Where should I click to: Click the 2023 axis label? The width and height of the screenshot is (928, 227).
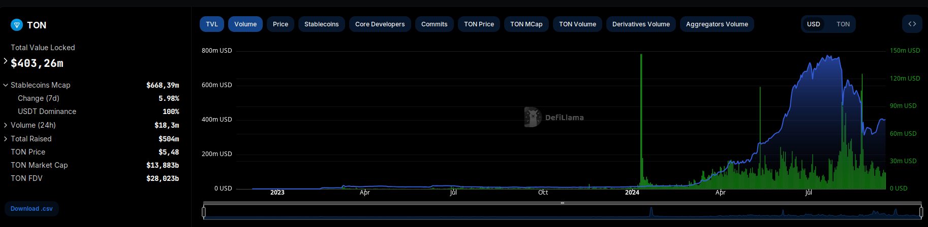coord(277,193)
